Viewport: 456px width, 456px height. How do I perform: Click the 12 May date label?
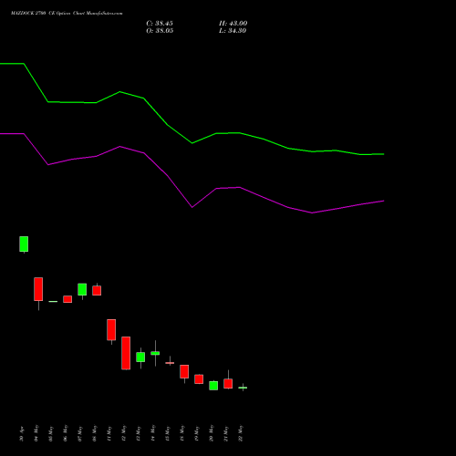tap(124, 433)
